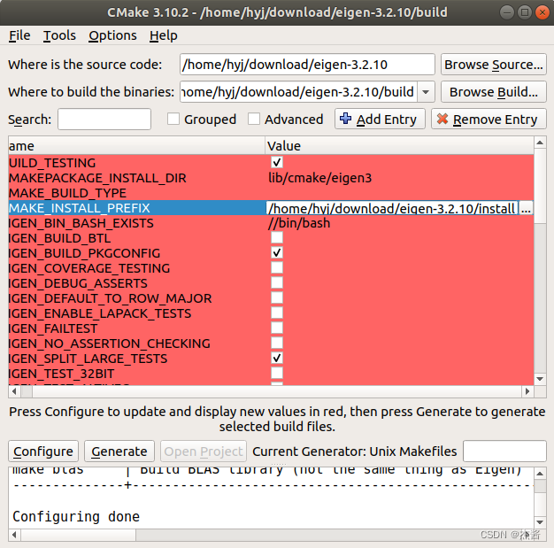Click the Search input field

[x=104, y=120]
